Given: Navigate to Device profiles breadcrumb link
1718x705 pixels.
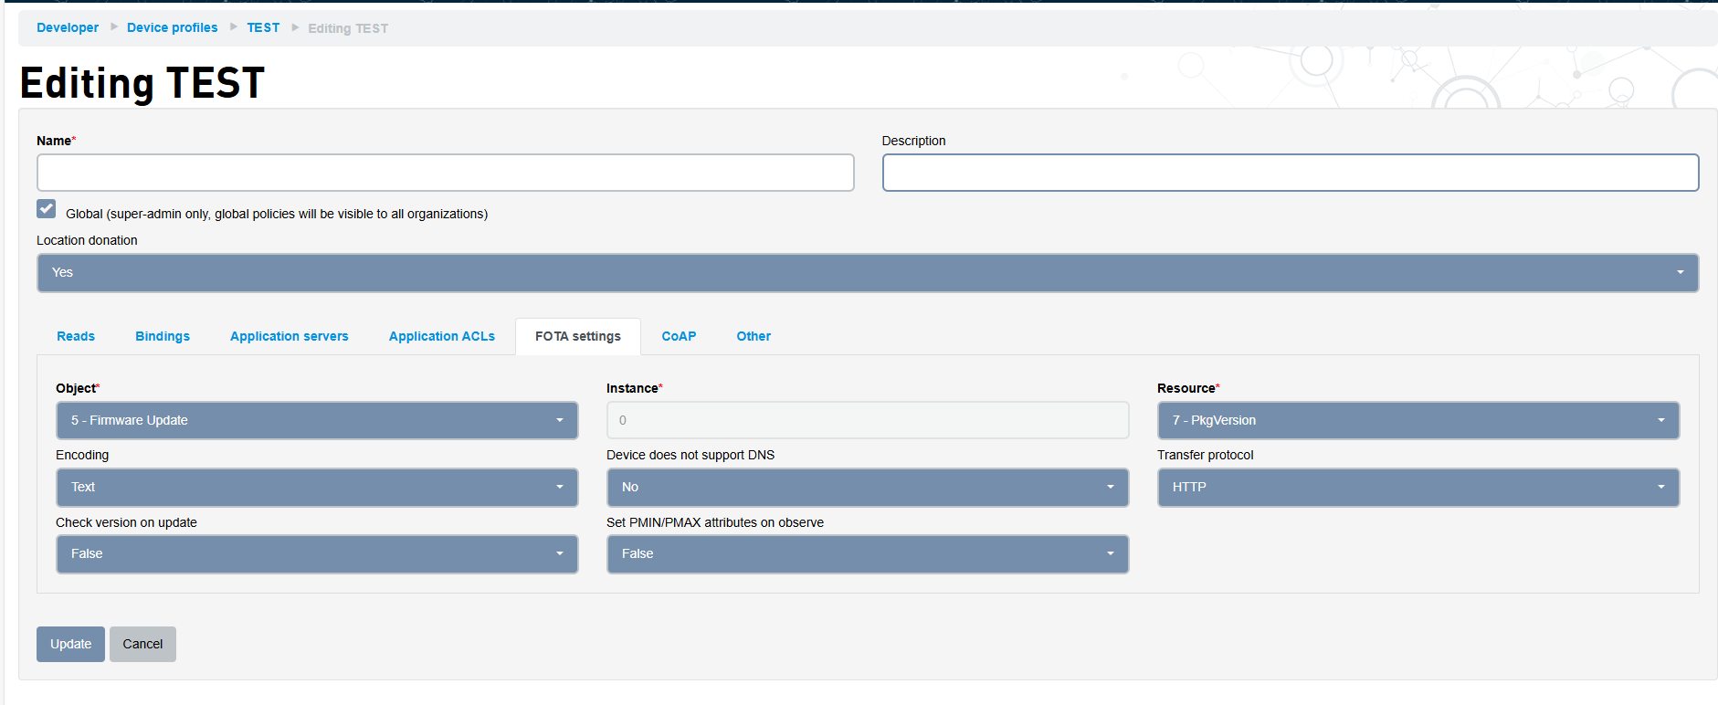Looking at the screenshot, I should click(x=172, y=28).
